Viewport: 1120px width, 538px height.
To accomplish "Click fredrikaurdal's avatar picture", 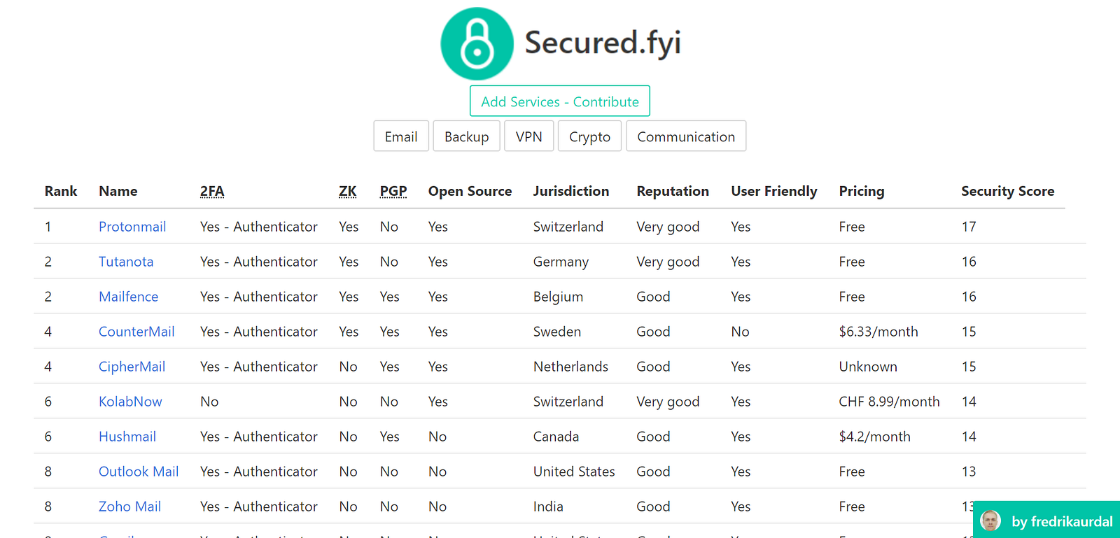I will 990,521.
